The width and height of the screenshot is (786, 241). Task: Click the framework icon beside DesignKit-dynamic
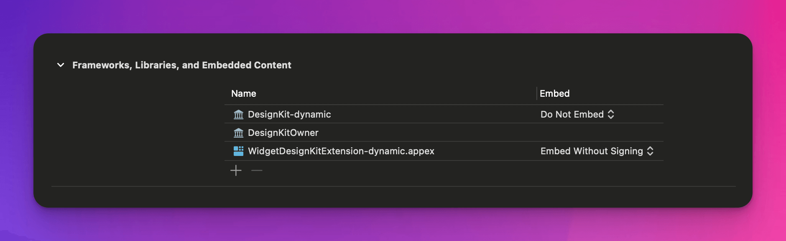[238, 114]
